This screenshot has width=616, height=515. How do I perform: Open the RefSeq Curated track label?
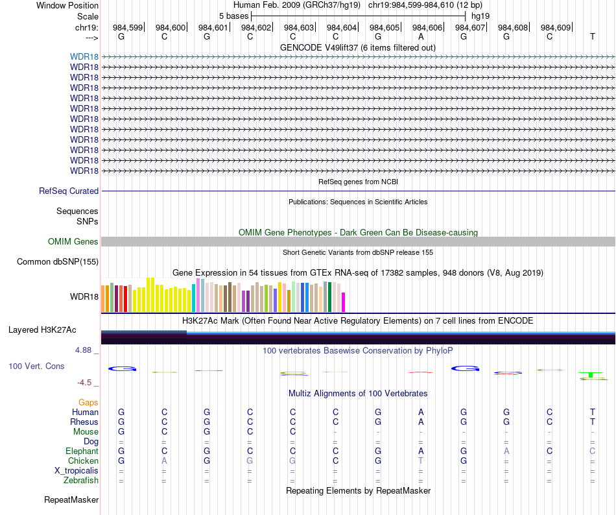coord(69,191)
